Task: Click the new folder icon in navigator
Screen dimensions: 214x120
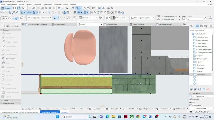Action: click(x=200, y=89)
